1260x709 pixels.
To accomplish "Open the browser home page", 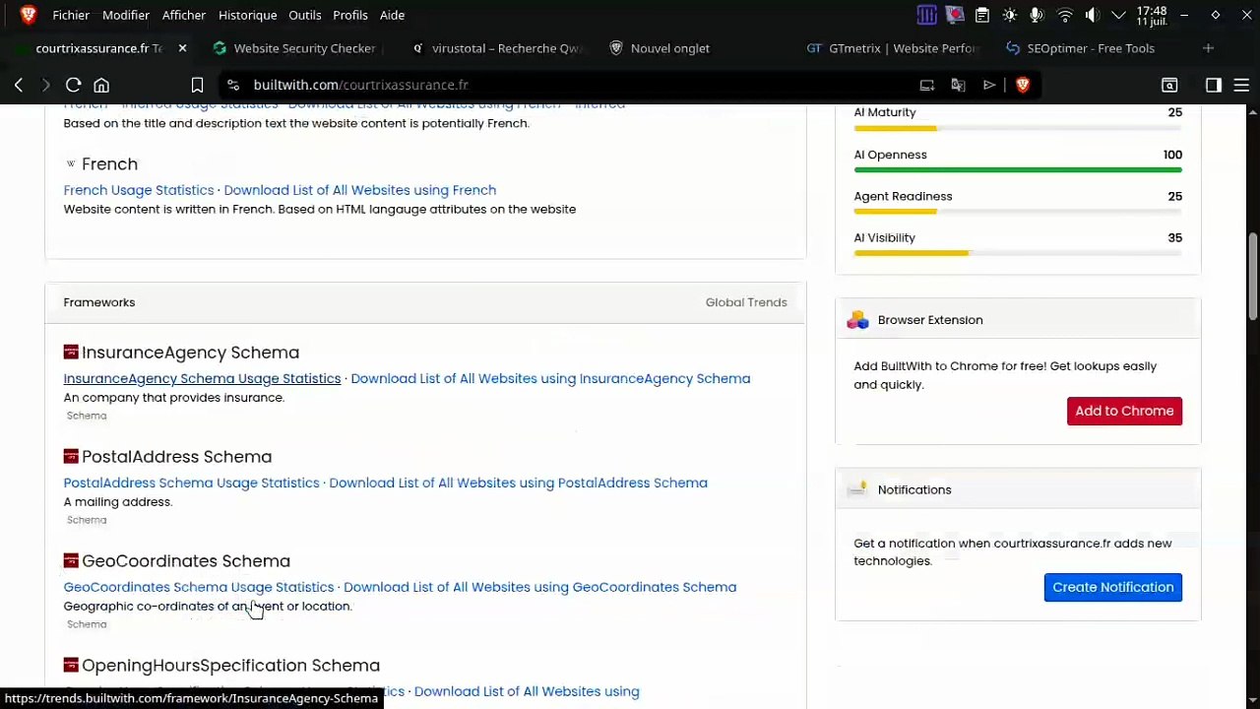I will click(x=101, y=86).
